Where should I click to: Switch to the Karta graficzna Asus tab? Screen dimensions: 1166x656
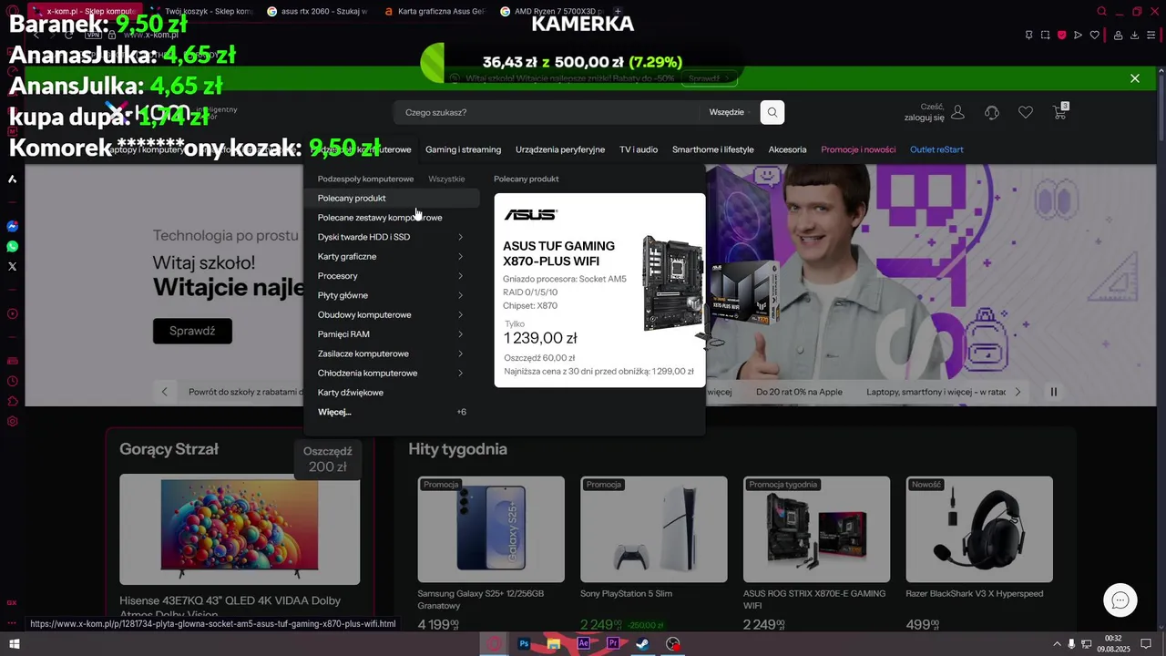(434, 12)
